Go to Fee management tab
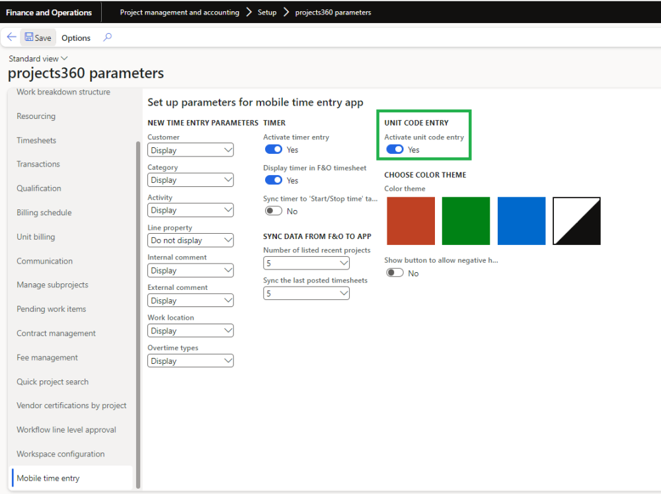 [x=47, y=357]
